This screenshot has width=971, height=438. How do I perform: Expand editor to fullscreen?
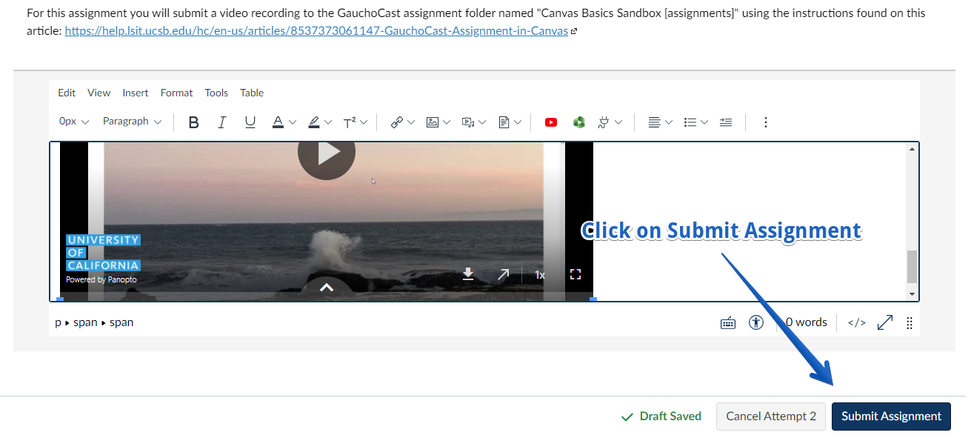(885, 322)
